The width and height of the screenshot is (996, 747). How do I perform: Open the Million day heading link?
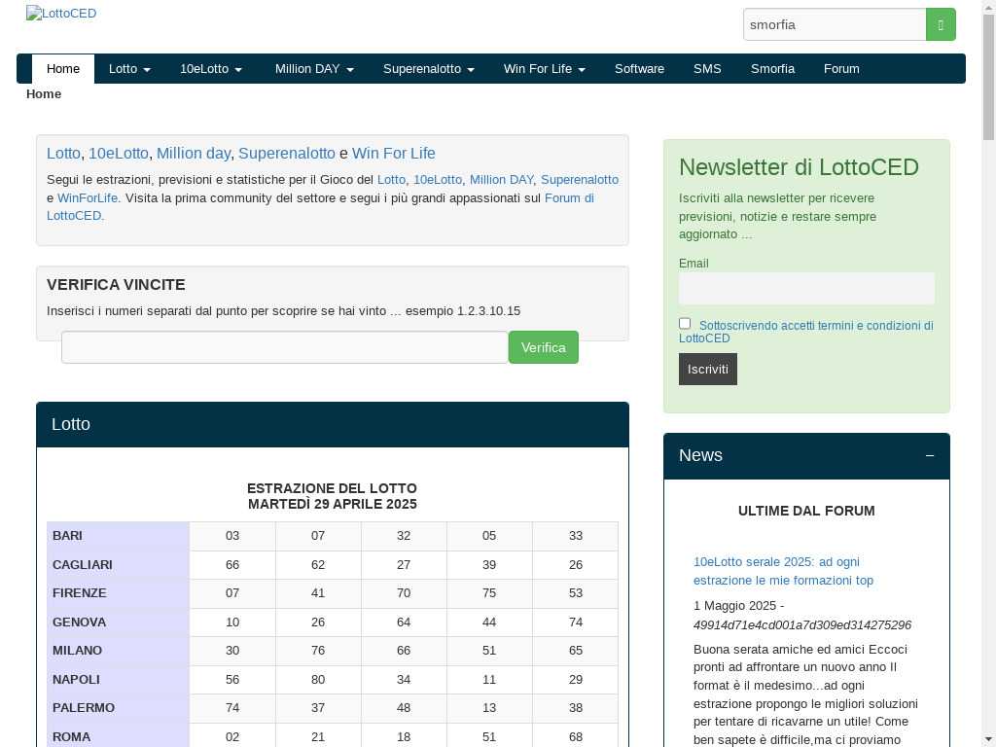point(194,153)
